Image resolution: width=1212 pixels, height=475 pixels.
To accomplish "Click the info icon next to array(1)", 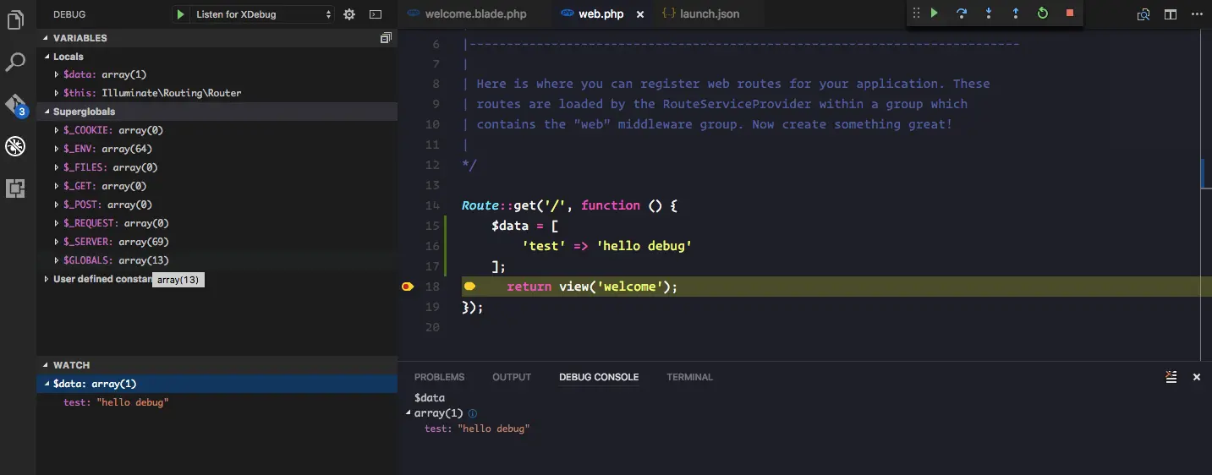I will click(473, 413).
